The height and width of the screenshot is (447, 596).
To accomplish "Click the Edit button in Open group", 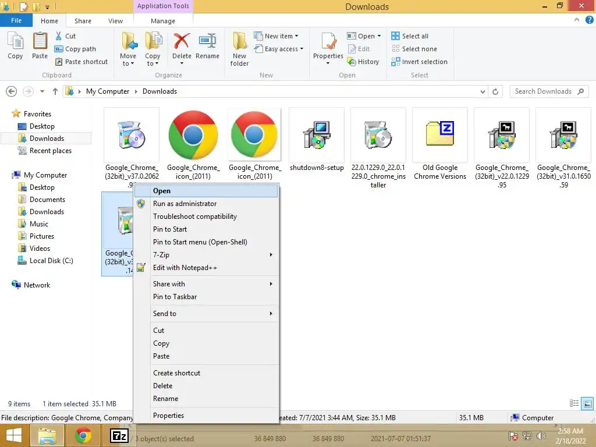I will (x=359, y=49).
